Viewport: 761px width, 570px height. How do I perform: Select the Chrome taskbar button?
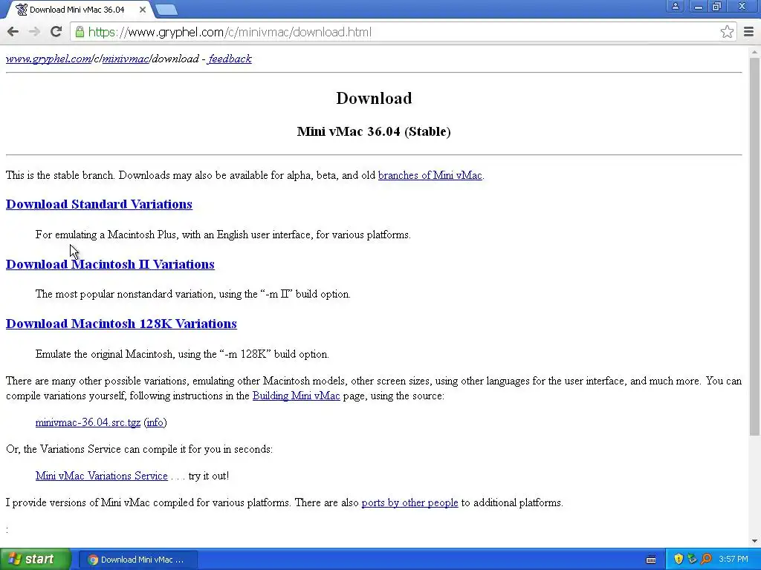coord(138,560)
